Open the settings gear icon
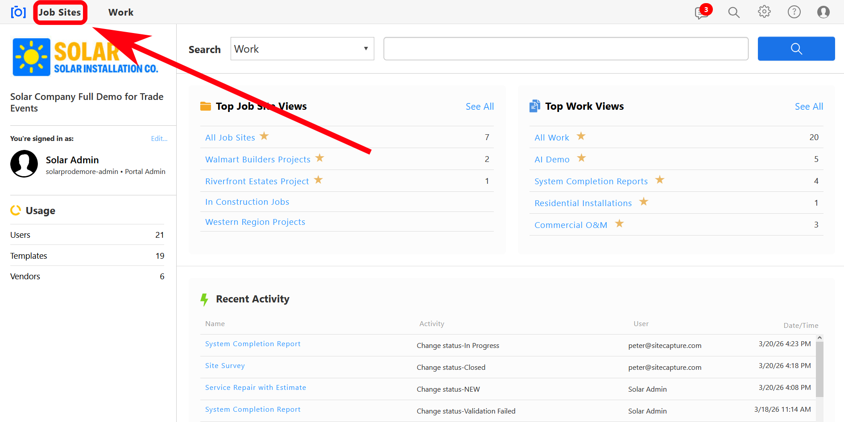This screenshot has height=422, width=844. pos(764,12)
